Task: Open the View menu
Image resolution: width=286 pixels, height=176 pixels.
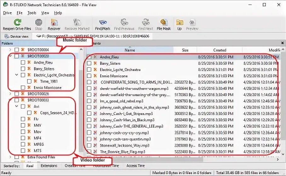Action: pyautogui.click(x=45, y=13)
